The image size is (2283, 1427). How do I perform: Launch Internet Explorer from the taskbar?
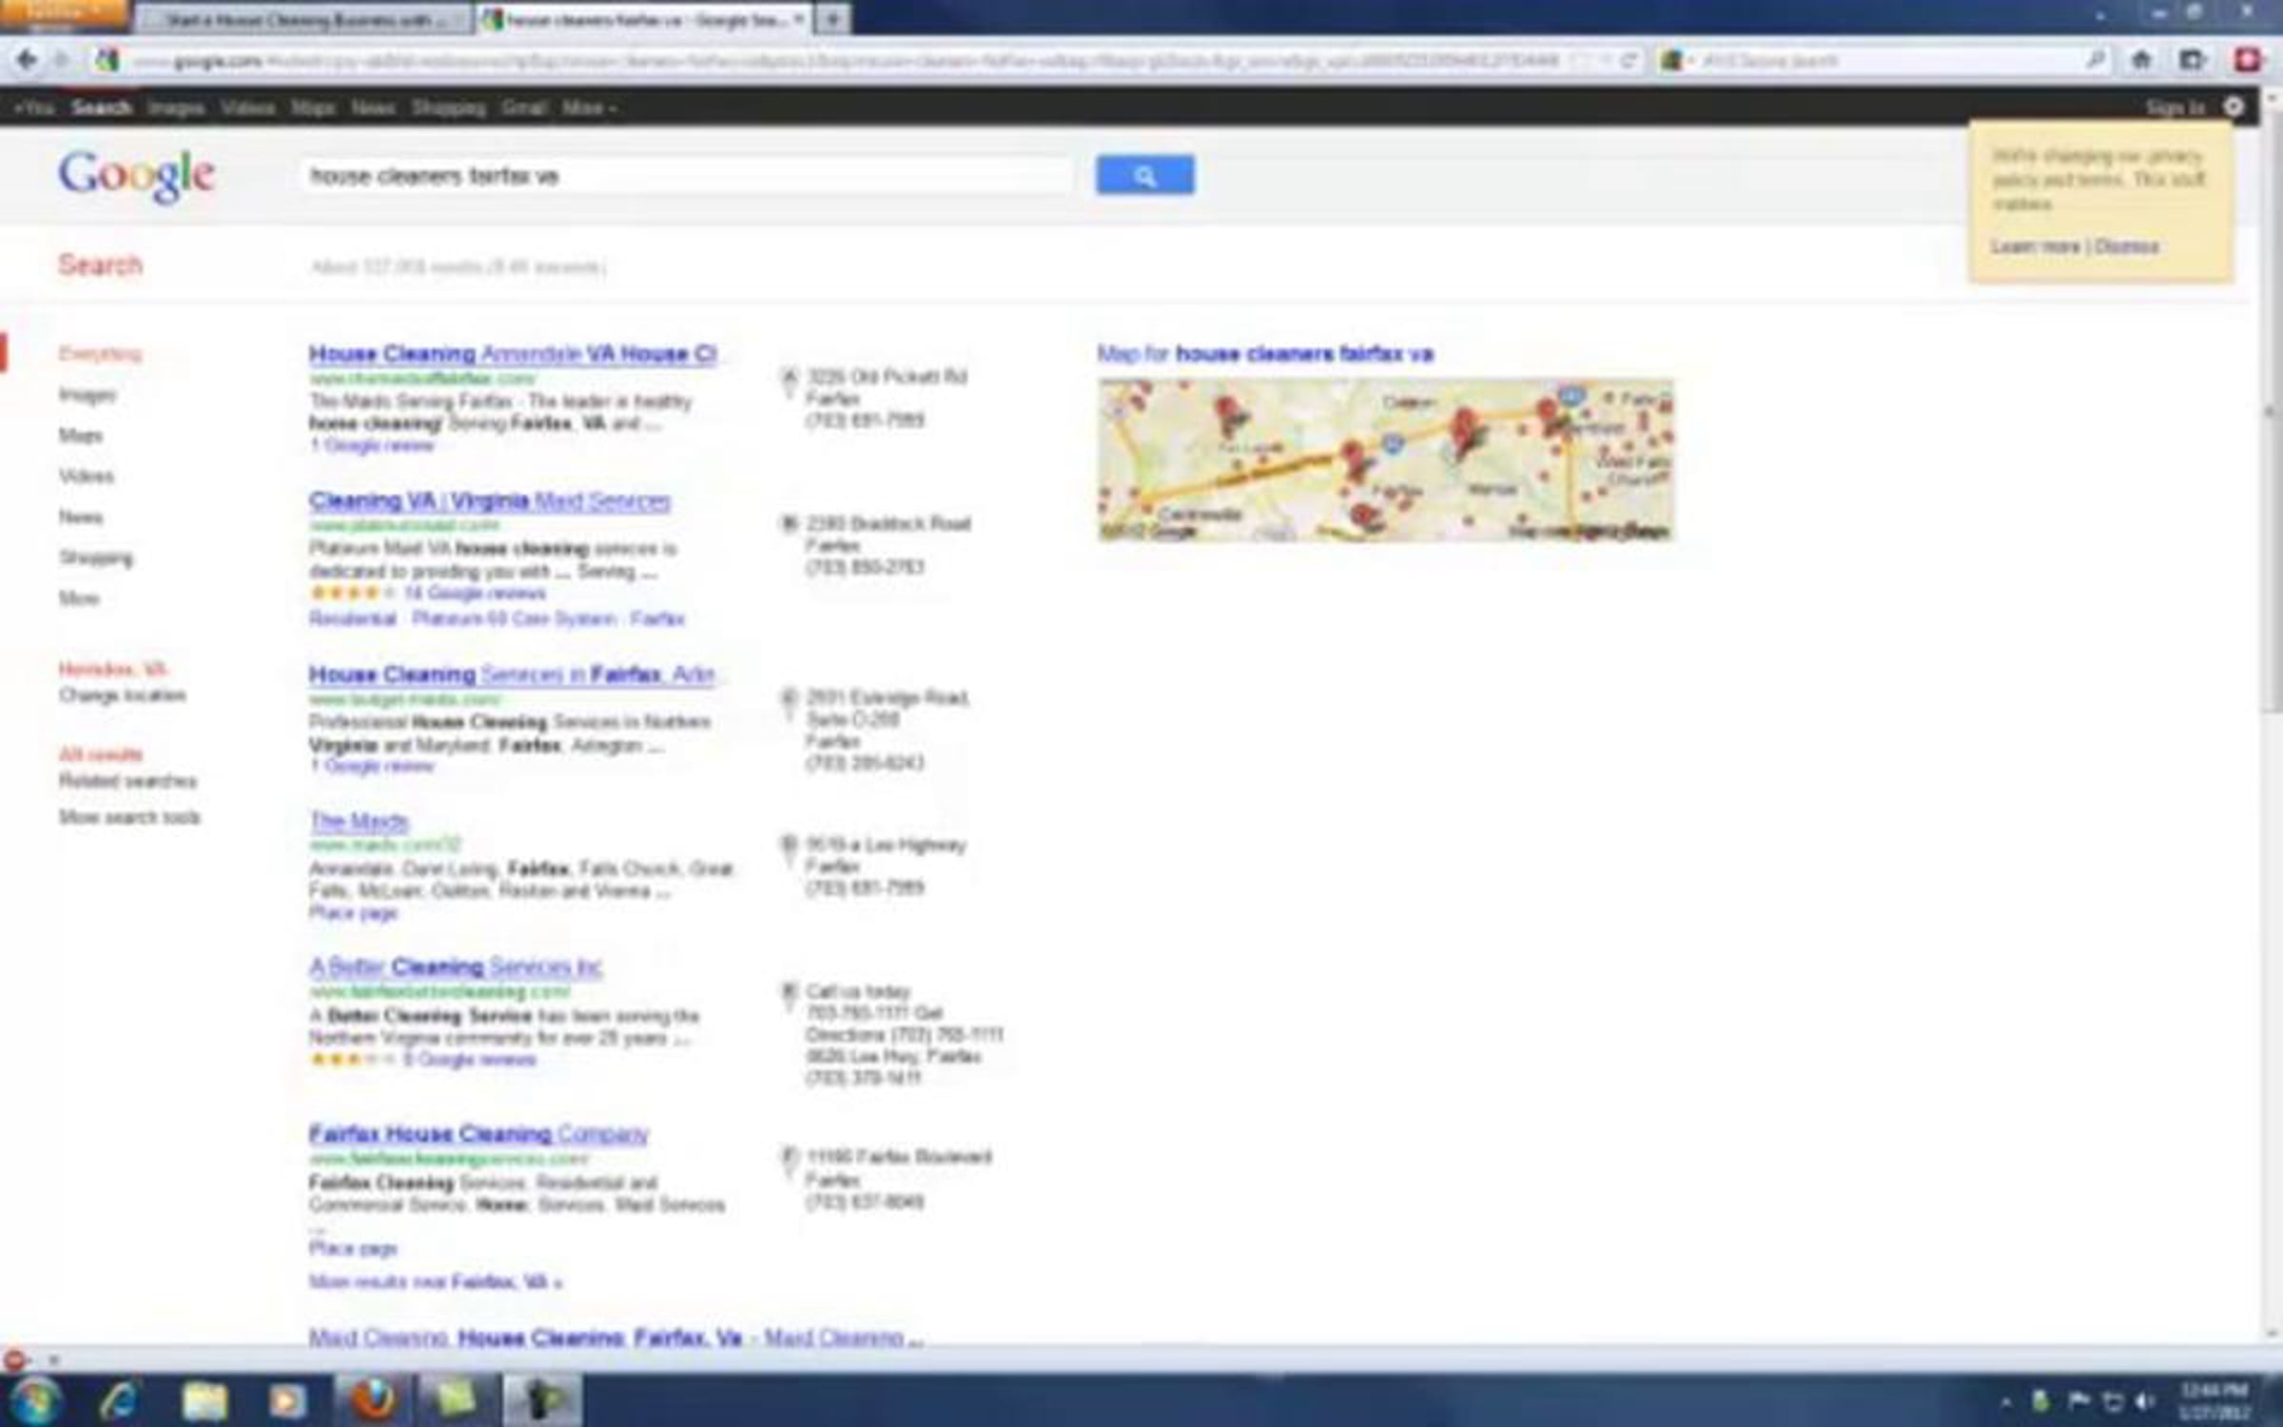[x=119, y=1399]
